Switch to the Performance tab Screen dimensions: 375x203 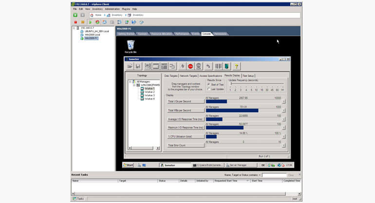coord(181,34)
